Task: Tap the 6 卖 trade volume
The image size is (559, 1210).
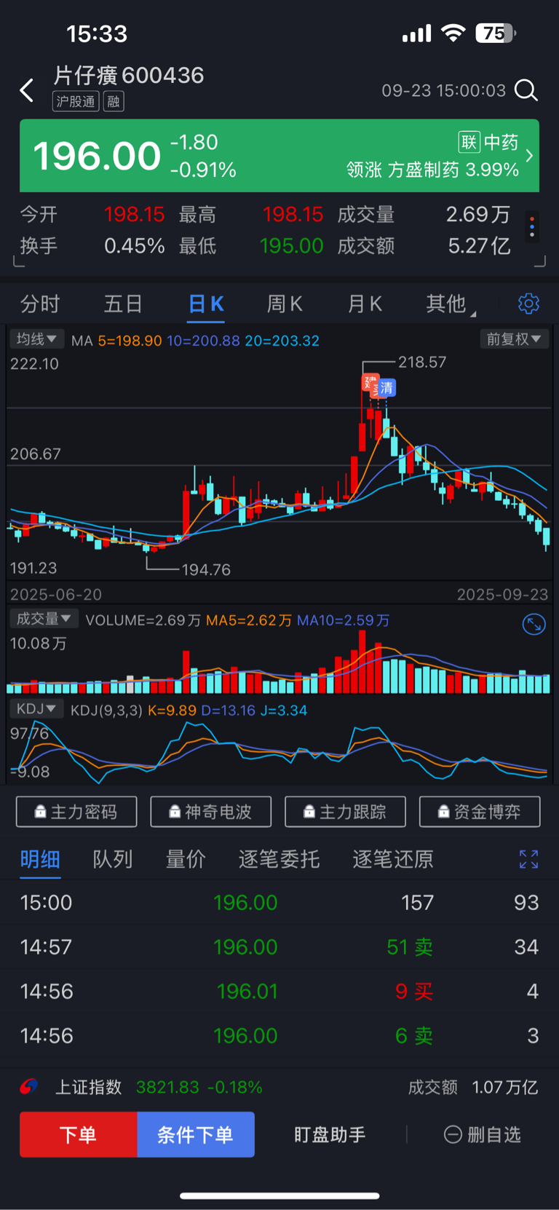Action: tap(414, 1035)
